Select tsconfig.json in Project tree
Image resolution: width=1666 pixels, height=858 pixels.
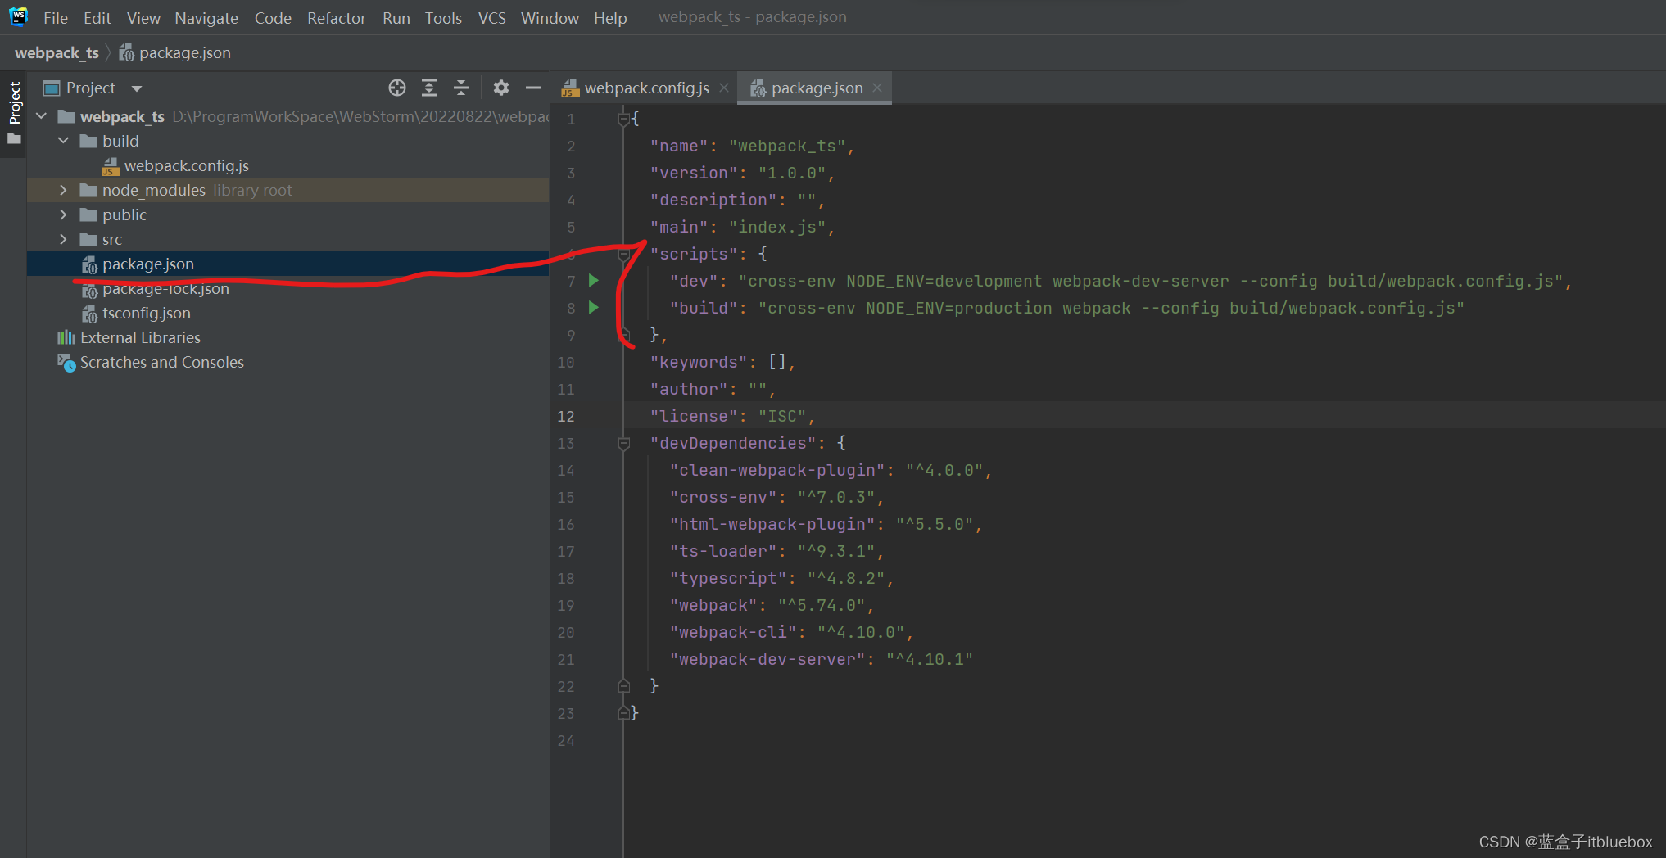[147, 313]
